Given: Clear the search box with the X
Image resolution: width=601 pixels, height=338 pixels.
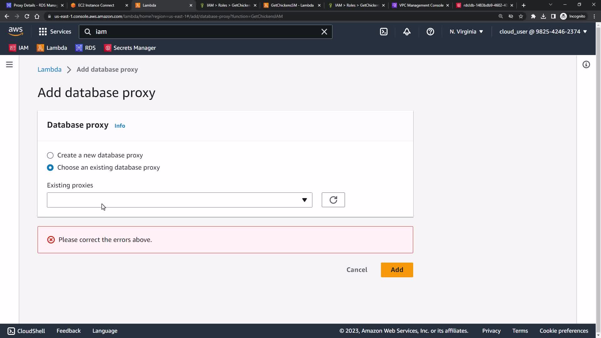Looking at the screenshot, I should tap(324, 32).
